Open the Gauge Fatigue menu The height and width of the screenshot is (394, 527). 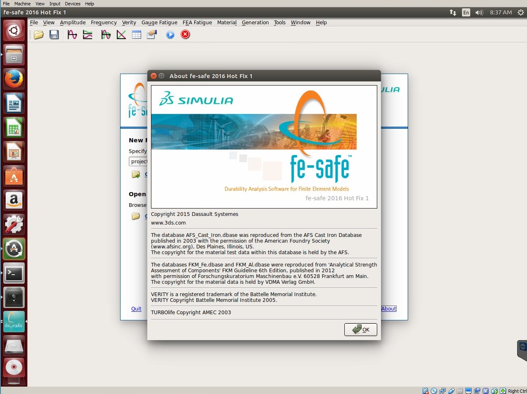(159, 23)
